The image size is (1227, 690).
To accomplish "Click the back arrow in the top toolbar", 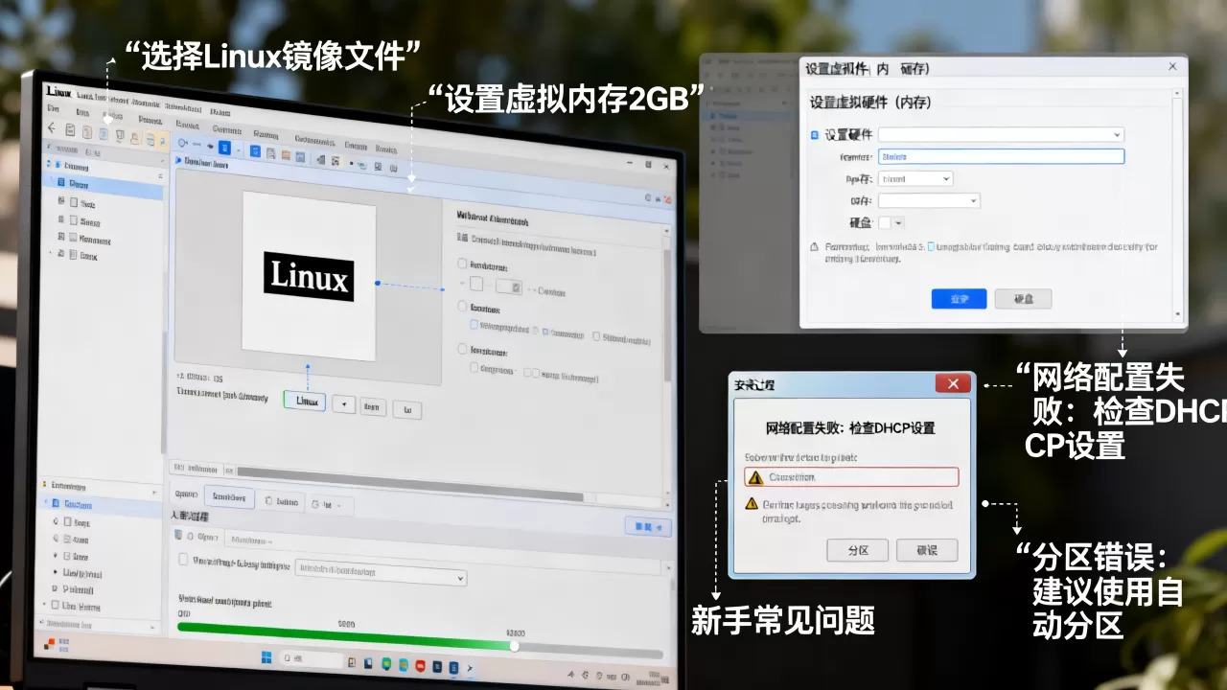I will tap(52, 128).
